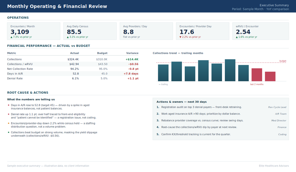Click the FINANCIAL PERFORMANCE section heading
296x172 pixels.
(x=49, y=46)
